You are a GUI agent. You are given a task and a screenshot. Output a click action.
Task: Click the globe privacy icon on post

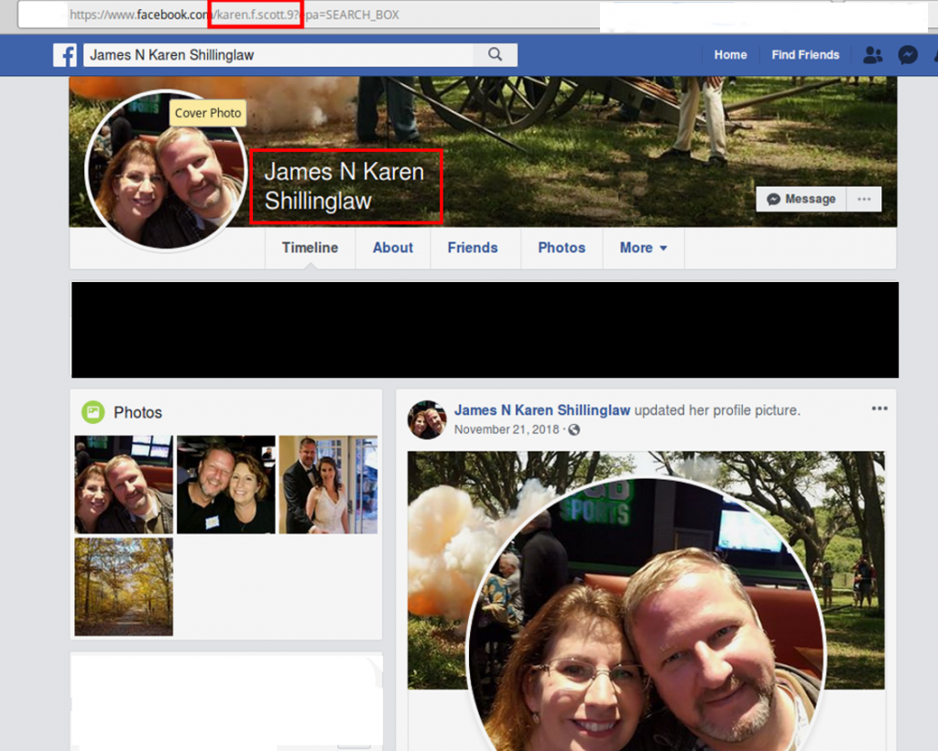[x=574, y=430]
